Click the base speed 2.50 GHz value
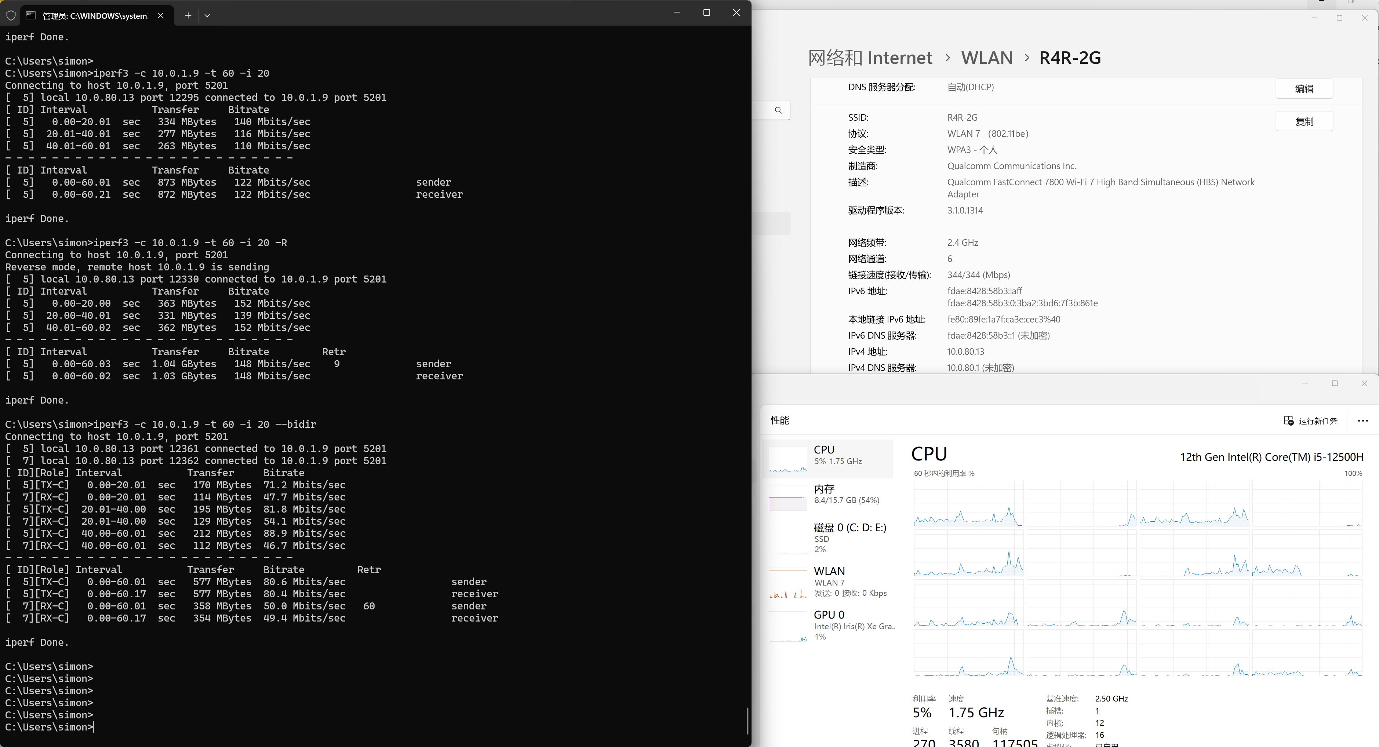 pos(1111,699)
